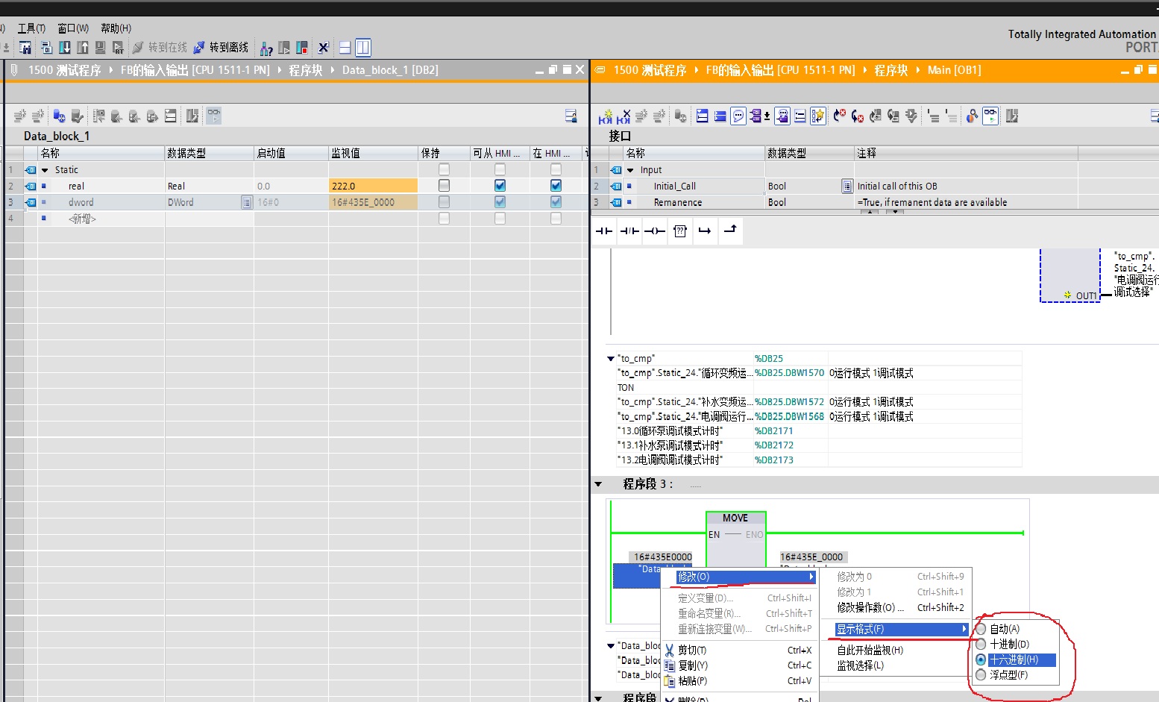Click the open branch icon

point(705,231)
